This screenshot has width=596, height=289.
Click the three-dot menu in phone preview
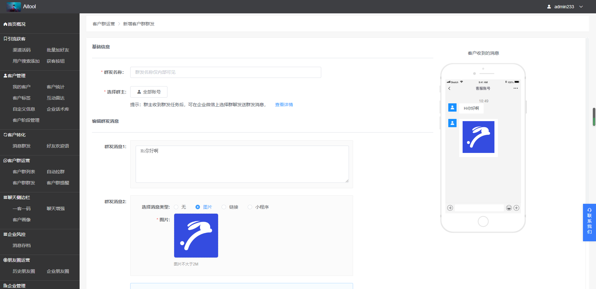coord(515,88)
